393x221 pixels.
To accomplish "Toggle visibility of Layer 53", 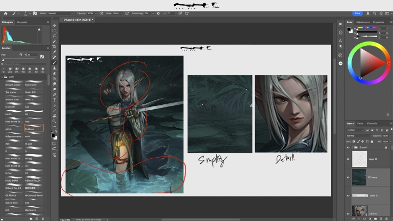I will (348, 196).
